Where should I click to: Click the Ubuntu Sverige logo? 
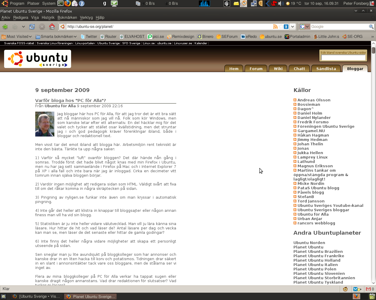coord(38,59)
